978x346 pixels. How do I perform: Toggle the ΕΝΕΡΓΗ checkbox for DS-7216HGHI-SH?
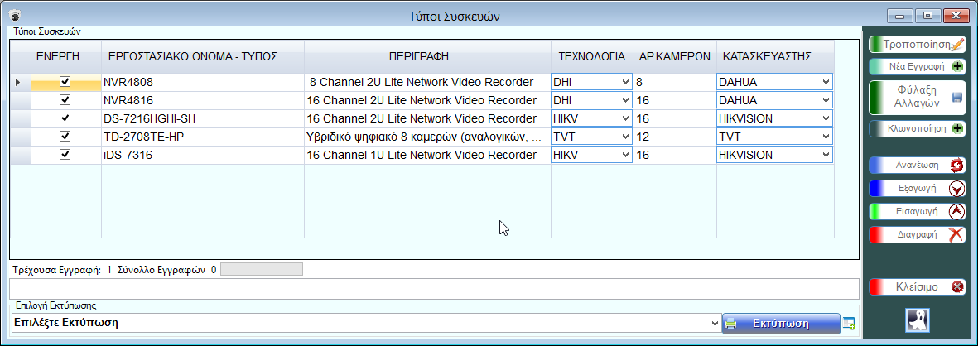pyautogui.click(x=65, y=118)
